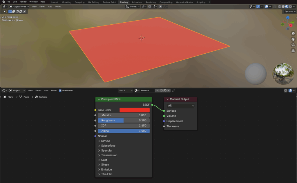Click the Material name input field
Image resolution: width=297 pixels, height=183 pixels.
147,90
